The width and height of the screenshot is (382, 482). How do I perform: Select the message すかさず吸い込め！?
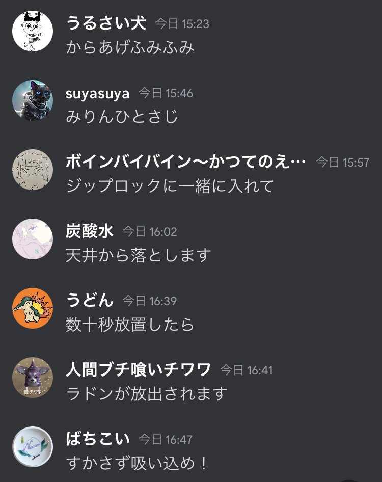point(138,463)
